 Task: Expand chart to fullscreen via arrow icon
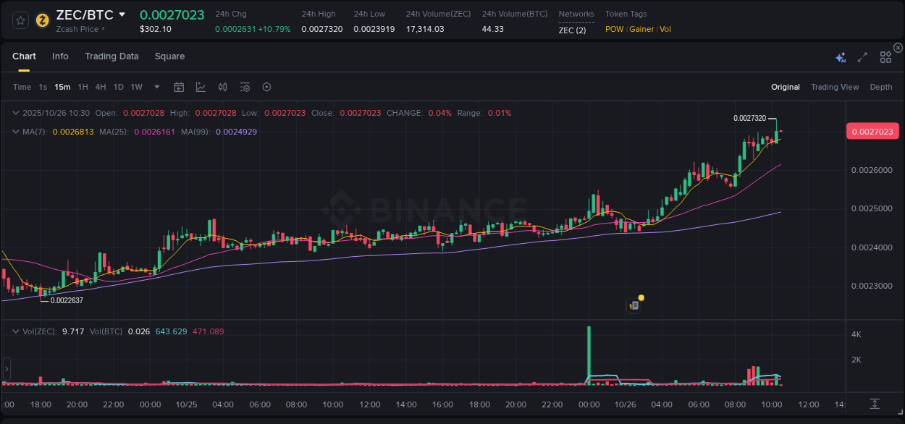[x=862, y=56]
